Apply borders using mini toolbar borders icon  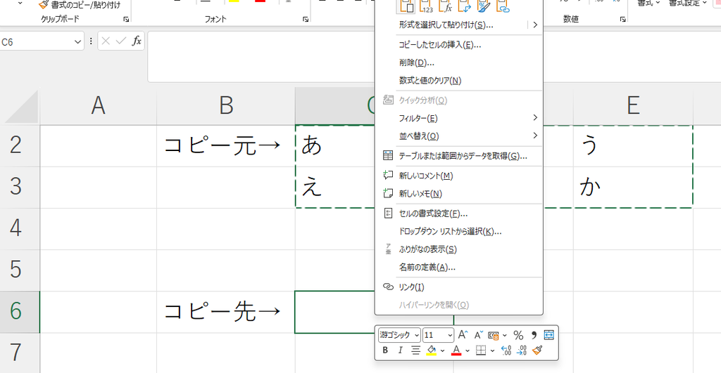click(480, 351)
